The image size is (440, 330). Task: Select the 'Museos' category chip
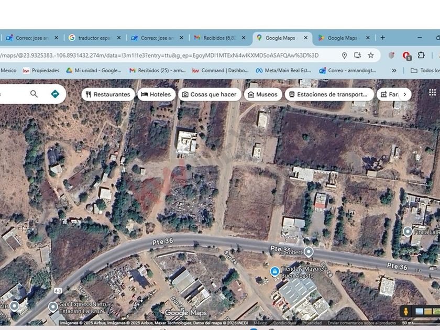[263, 94]
